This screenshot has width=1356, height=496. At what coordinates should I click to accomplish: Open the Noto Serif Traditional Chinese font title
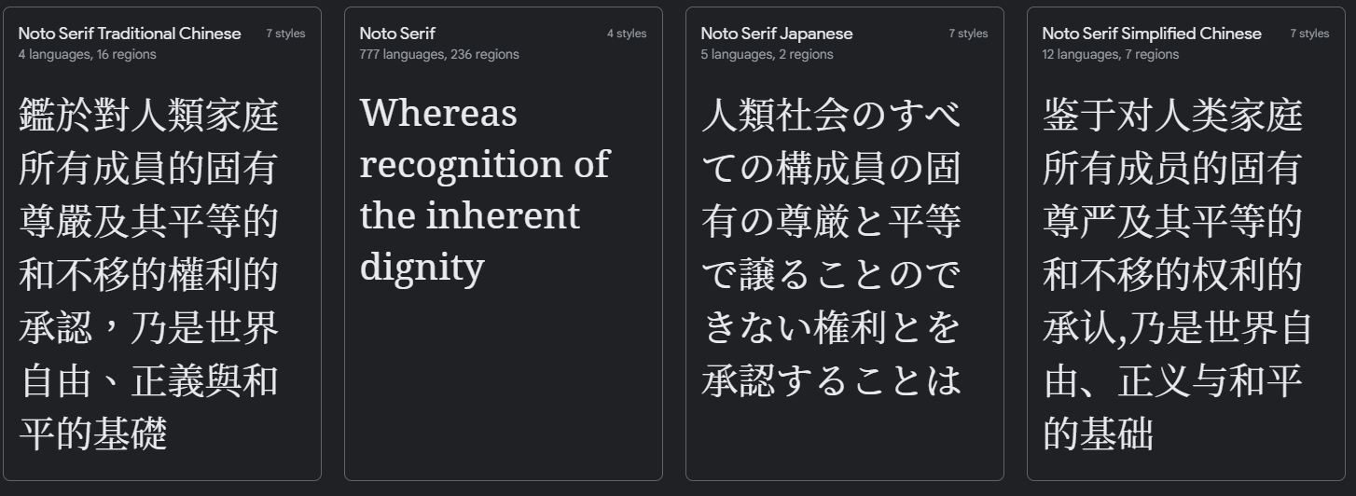coord(130,34)
